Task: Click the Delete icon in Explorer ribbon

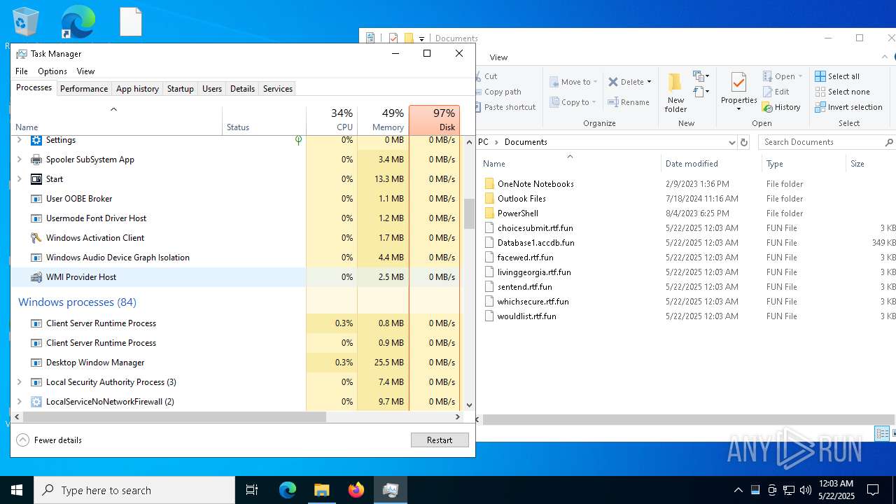Action: click(x=613, y=82)
